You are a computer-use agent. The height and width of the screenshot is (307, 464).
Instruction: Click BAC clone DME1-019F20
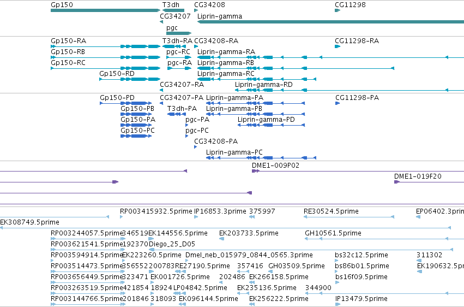pyautogui.click(x=418, y=176)
